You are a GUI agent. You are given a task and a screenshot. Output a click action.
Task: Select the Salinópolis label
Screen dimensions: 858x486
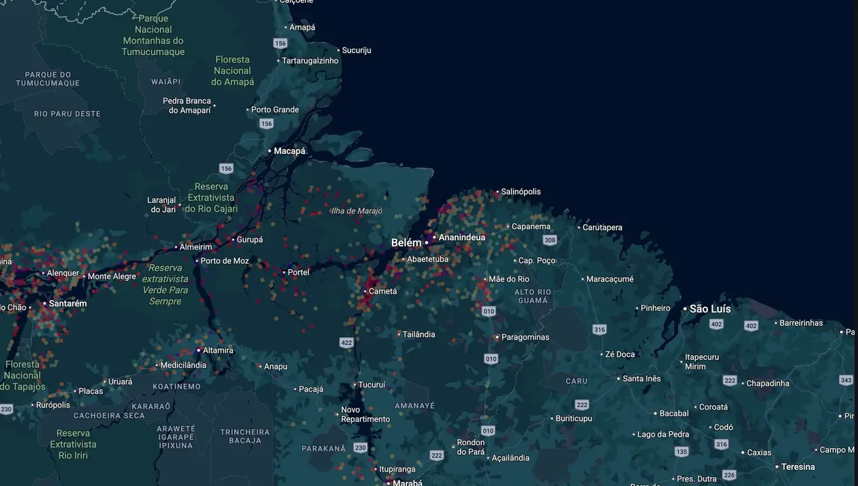521,192
